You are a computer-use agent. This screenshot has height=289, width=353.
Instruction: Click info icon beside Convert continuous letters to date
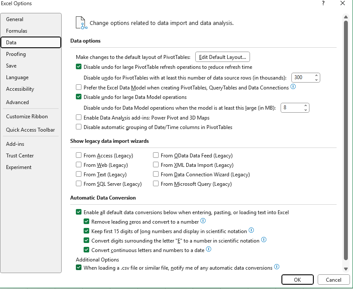click(209, 249)
